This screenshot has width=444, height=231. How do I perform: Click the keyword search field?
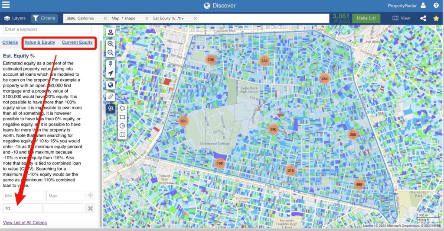click(47, 29)
